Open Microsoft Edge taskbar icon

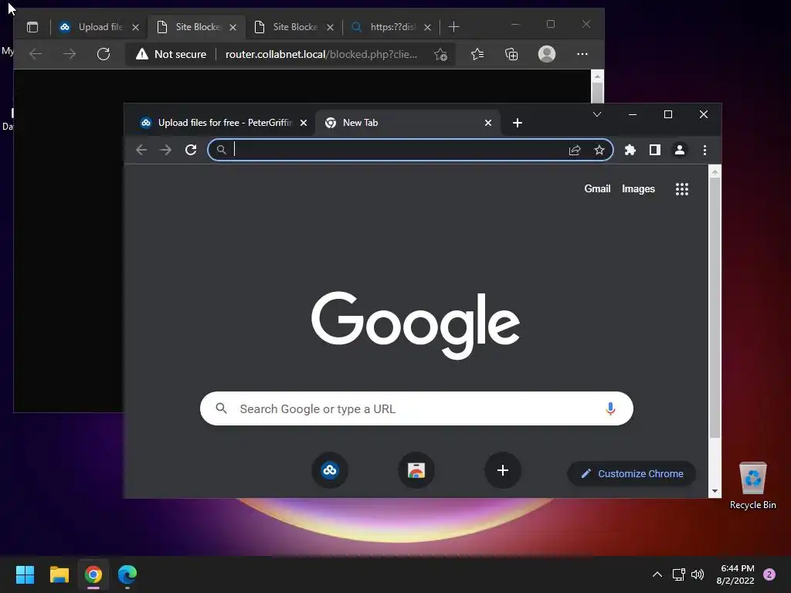[x=127, y=574]
